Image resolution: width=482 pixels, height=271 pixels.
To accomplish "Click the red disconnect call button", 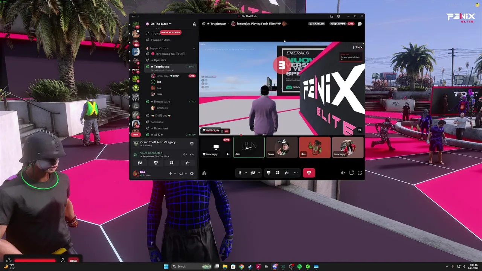I will pos(309,173).
